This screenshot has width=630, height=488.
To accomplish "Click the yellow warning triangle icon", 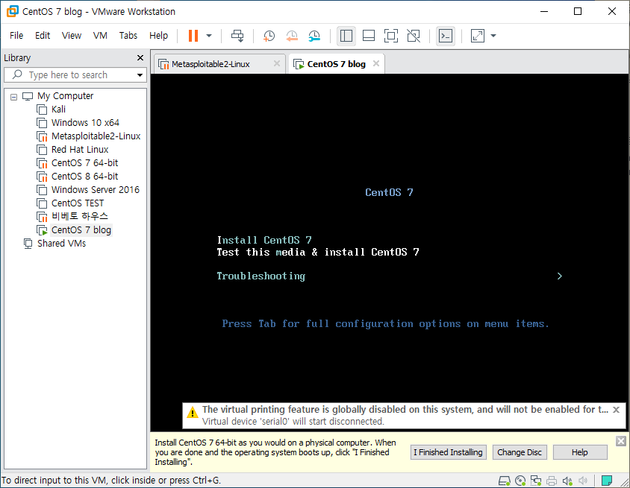I will pyautogui.click(x=193, y=412).
